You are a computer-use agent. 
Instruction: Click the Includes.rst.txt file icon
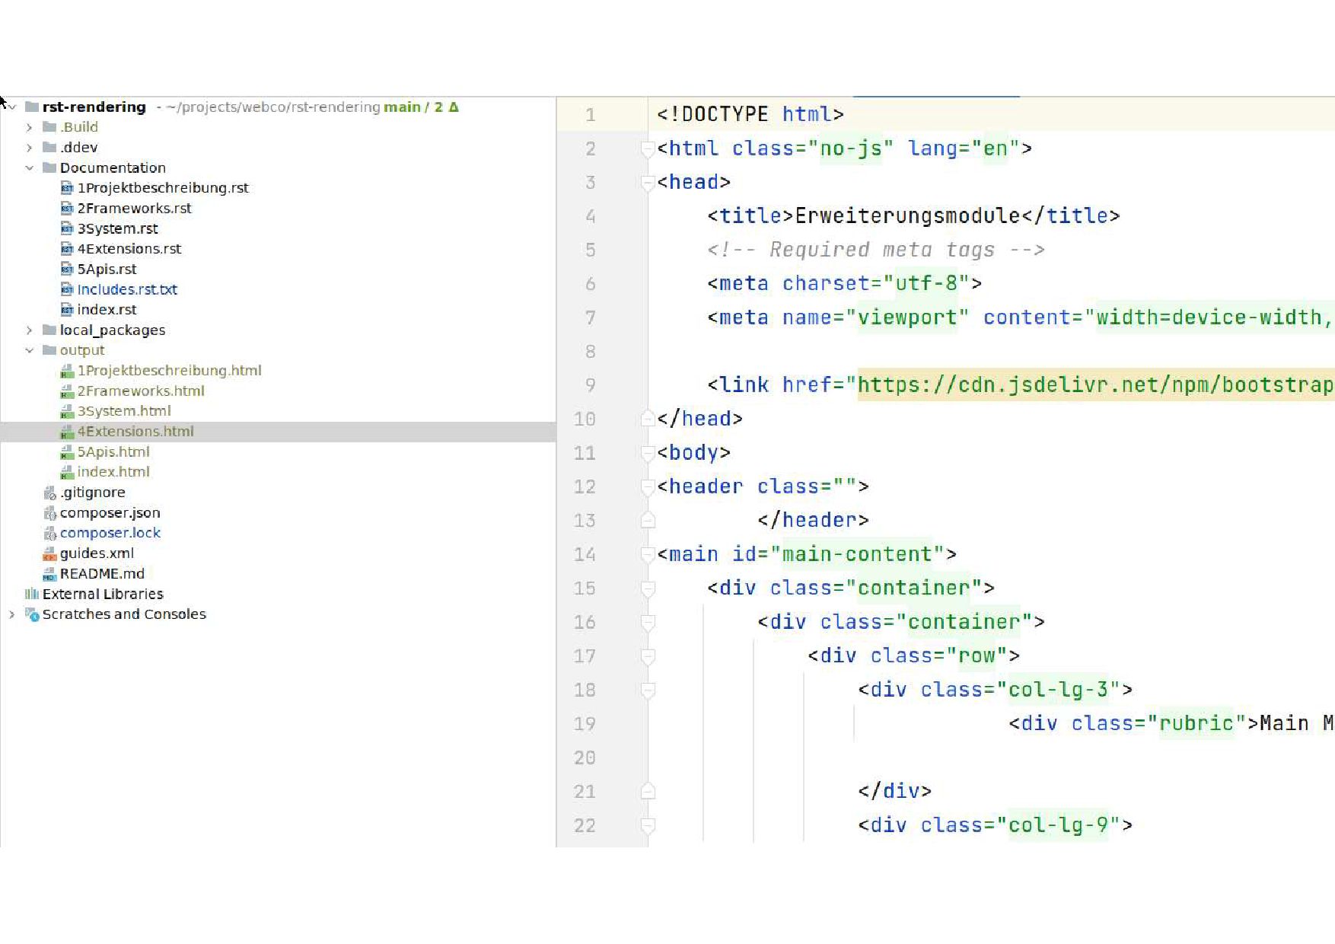(67, 289)
